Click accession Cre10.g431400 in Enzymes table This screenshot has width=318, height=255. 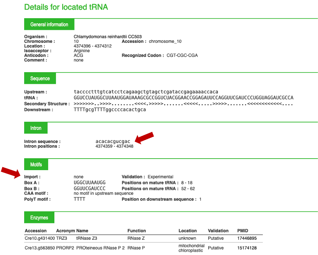pyautogui.click(x=40, y=238)
